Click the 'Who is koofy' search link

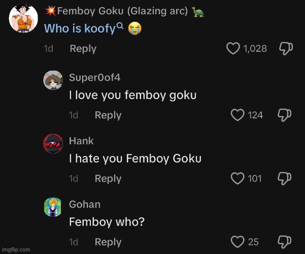click(80, 28)
